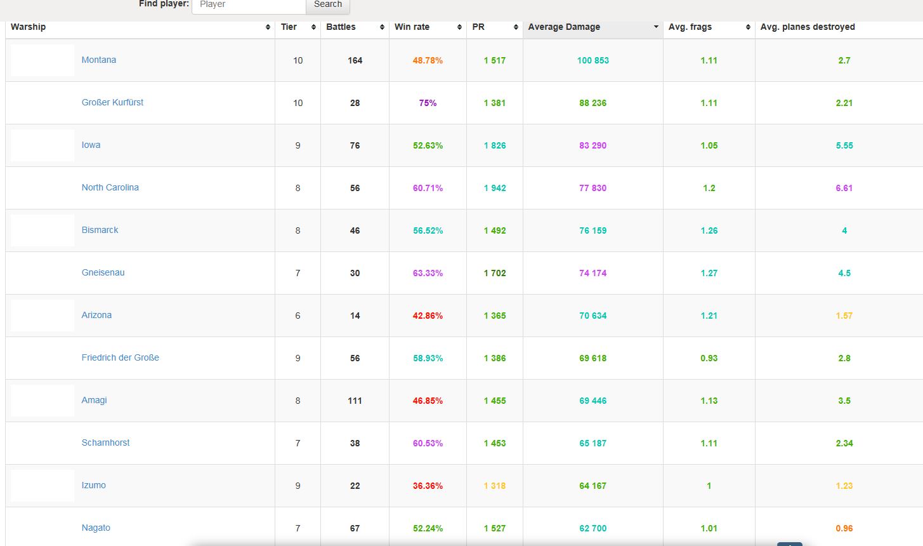Sort table by Warship column arrow
The width and height of the screenshot is (923, 546).
click(268, 27)
